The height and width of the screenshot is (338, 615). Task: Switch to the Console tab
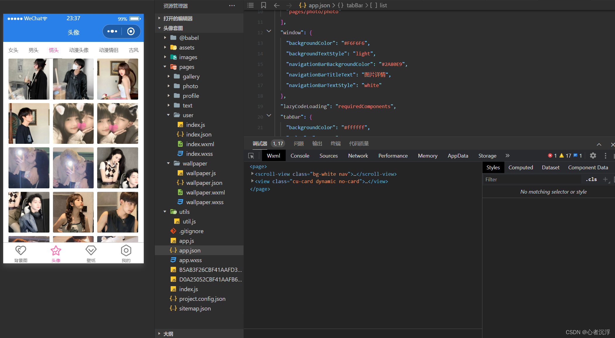tap(300, 156)
